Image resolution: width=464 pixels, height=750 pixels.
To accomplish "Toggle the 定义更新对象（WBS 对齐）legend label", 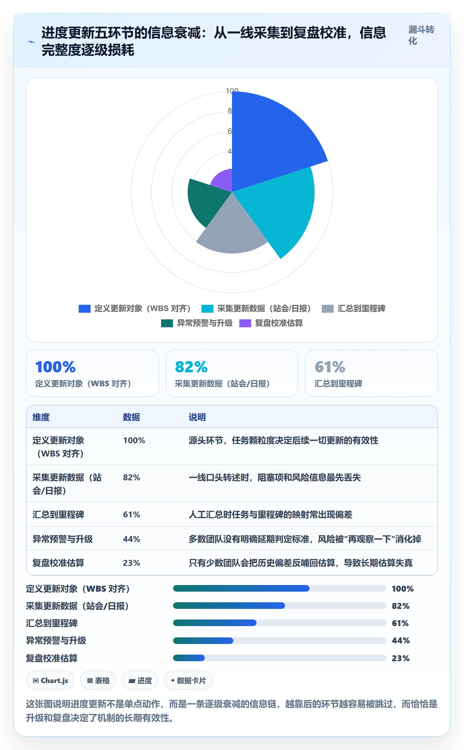I will pos(143,309).
